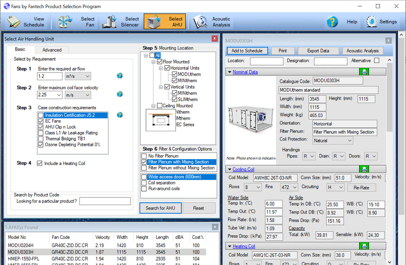This screenshot has height=265, width=406.
Task: Toggle Insulation Certification J5.2 checkbox
Action: [x=41, y=115]
